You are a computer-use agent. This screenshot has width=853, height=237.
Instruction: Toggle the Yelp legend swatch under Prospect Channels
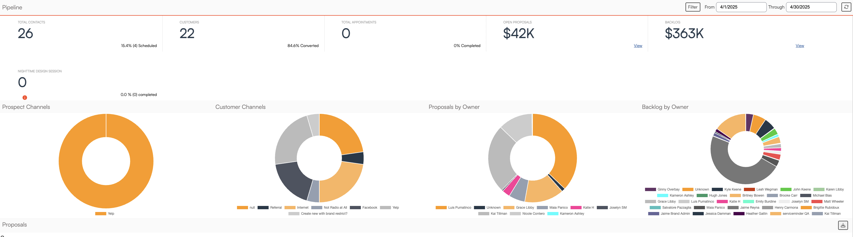(101, 214)
